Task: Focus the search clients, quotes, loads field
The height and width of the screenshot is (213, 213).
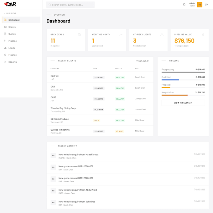Action: pos(70,5)
